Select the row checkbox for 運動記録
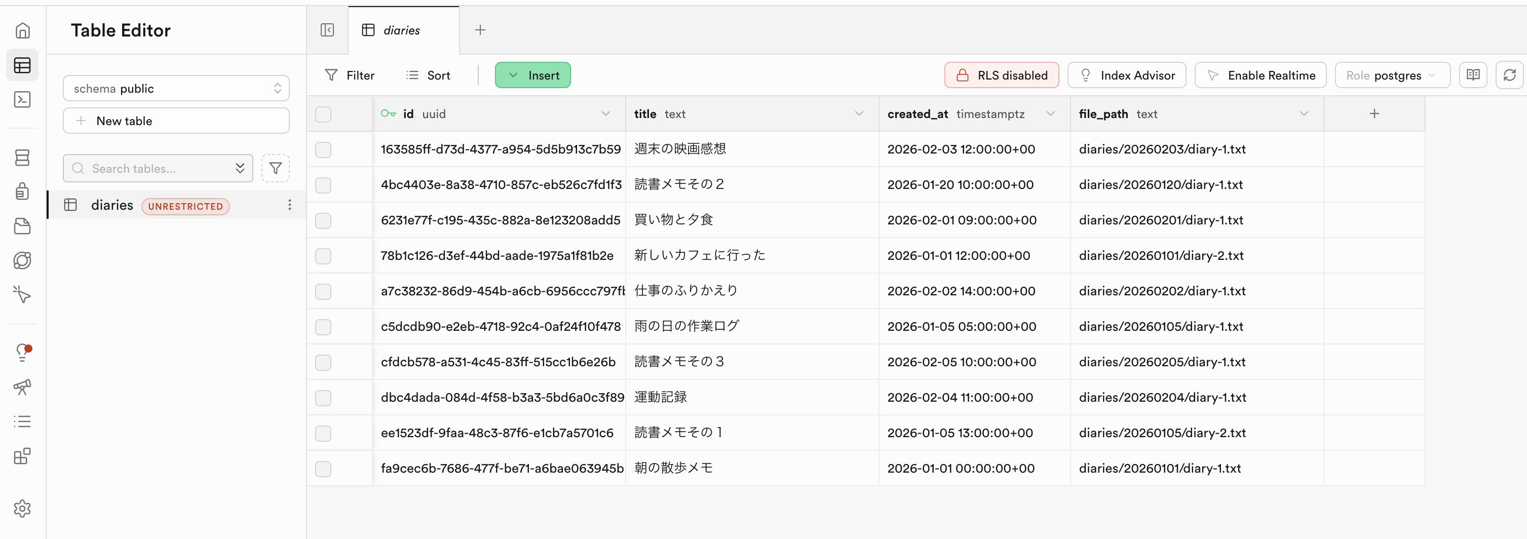The width and height of the screenshot is (1527, 539). [323, 398]
